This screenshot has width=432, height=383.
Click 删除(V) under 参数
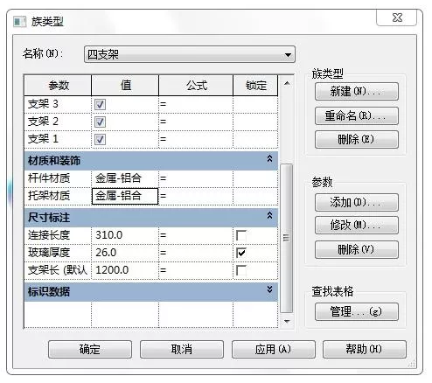pyautogui.click(x=357, y=249)
